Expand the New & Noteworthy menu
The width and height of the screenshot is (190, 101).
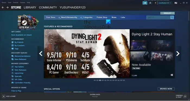[x=68, y=17]
